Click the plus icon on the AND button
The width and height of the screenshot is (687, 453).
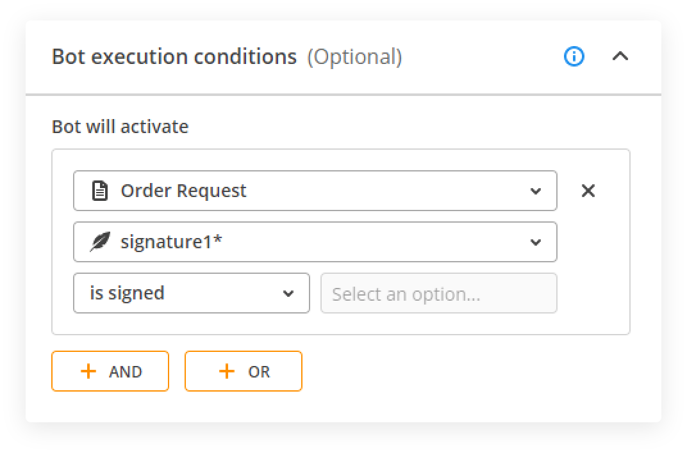tap(88, 371)
